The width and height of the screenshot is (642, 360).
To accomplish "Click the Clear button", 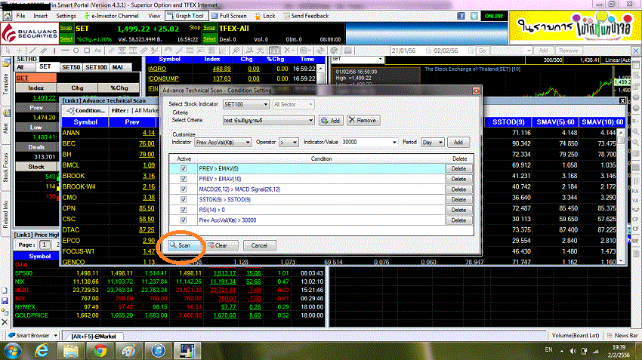I will coord(221,245).
